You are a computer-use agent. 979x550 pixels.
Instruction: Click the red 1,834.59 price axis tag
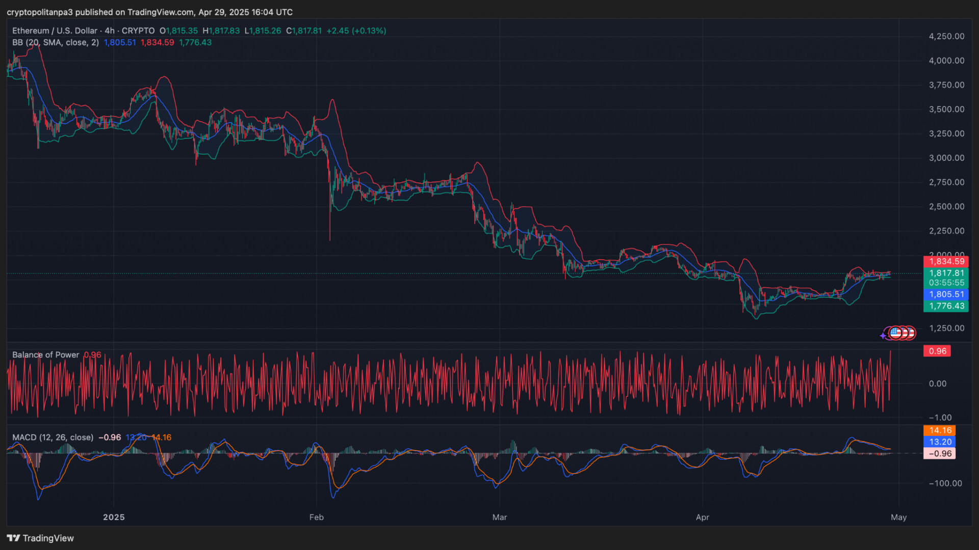coord(946,261)
